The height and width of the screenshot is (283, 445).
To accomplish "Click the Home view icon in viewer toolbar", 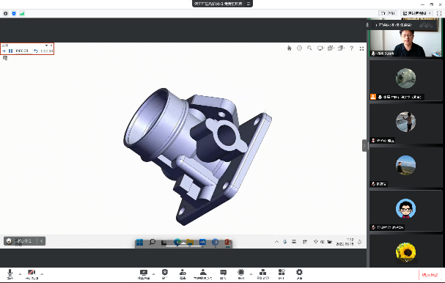I will 289,48.
